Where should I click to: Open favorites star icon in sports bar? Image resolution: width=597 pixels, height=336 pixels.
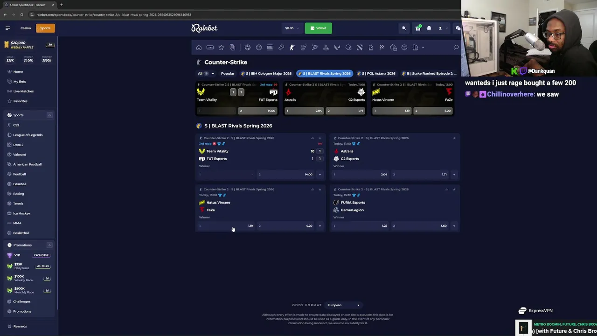click(221, 47)
